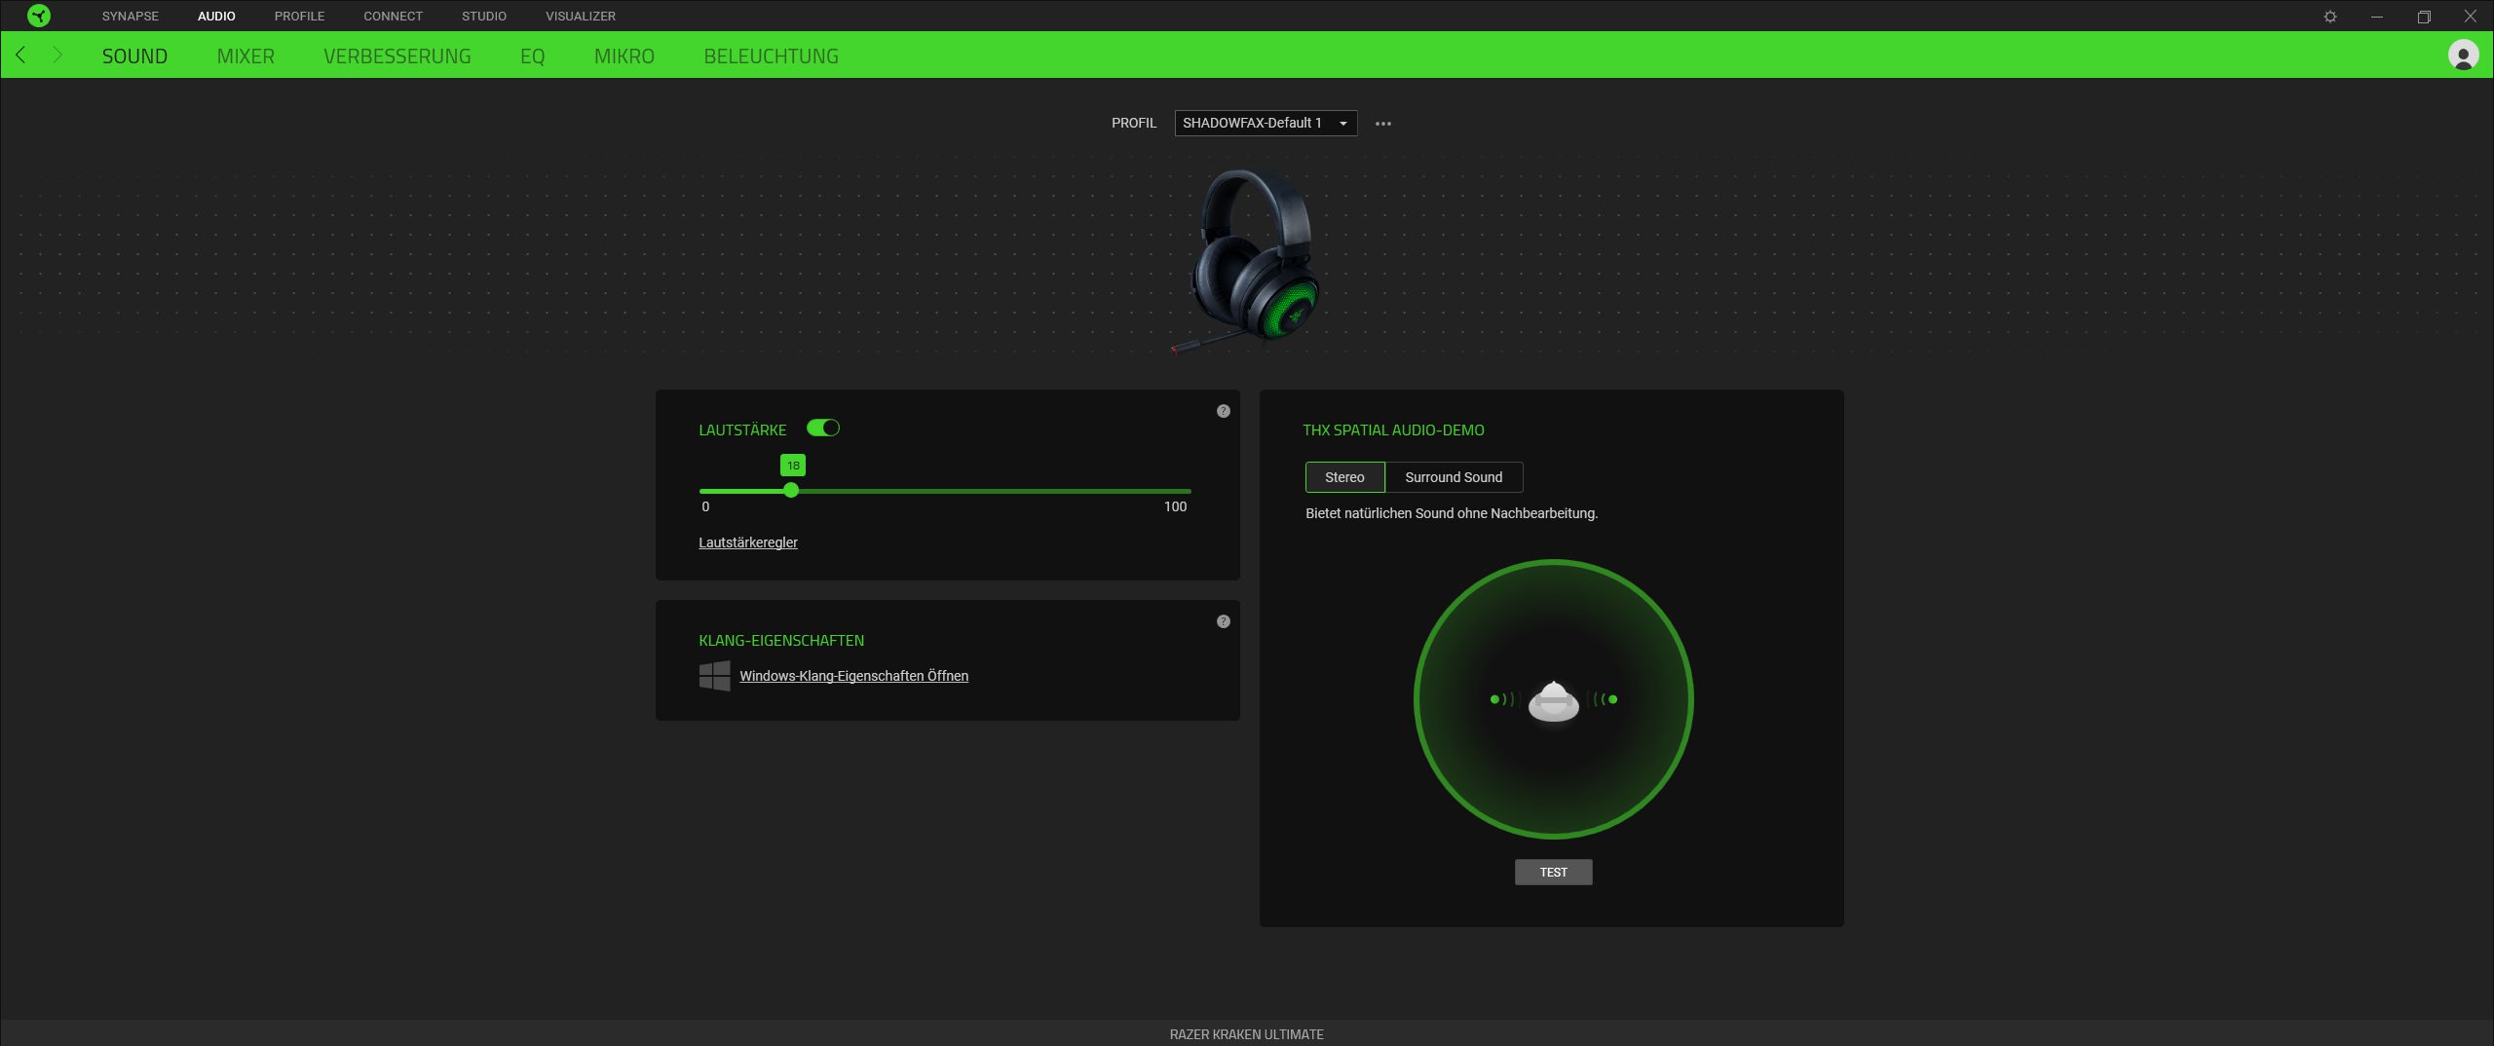Open the user account avatar
This screenshot has height=1046, width=2494.
2463,56
